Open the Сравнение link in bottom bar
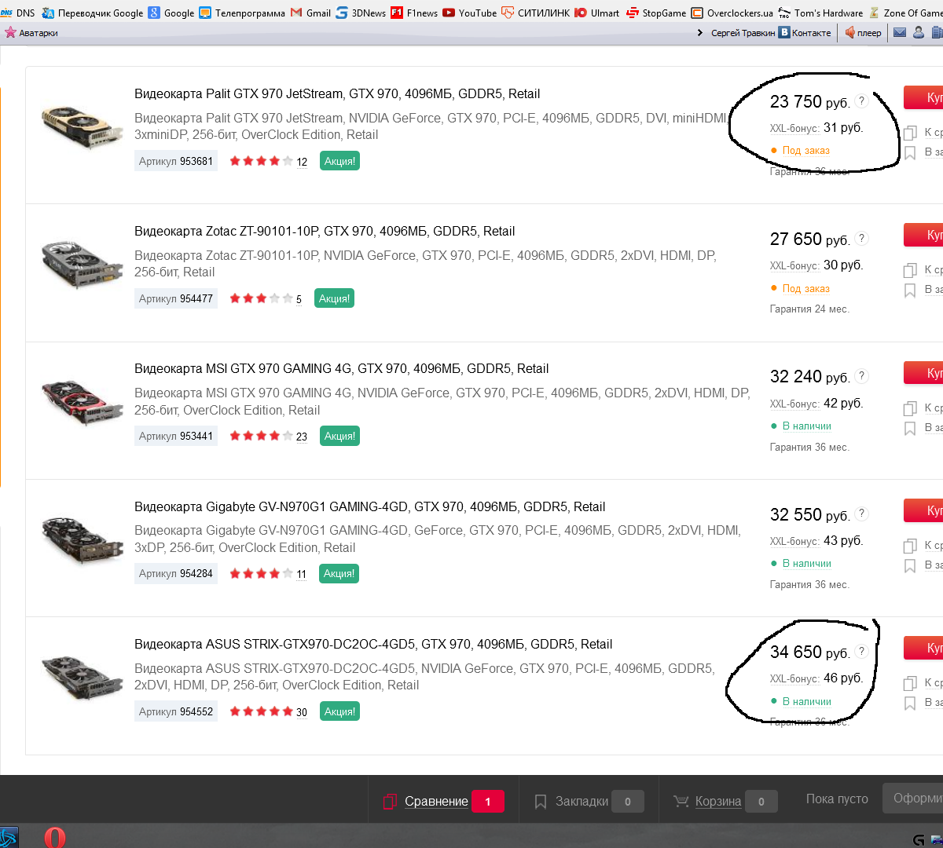 tap(436, 802)
